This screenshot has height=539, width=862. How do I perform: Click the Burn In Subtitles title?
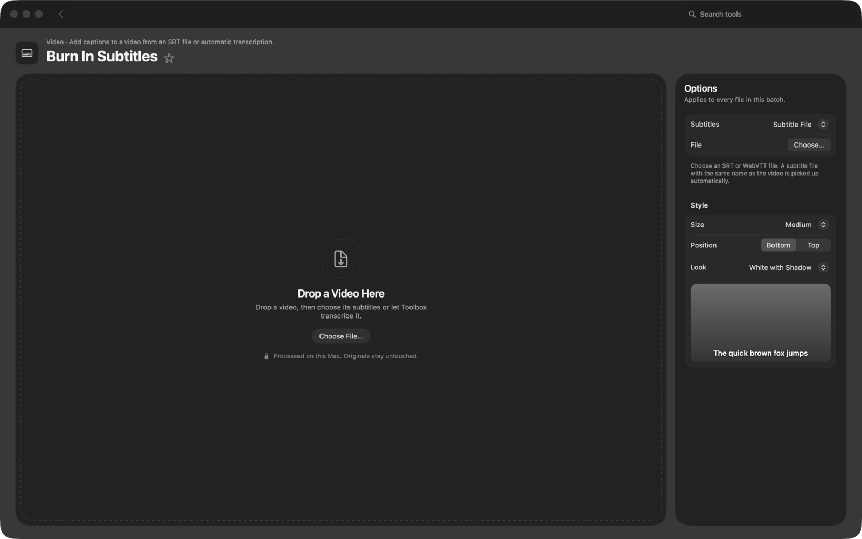click(x=102, y=57)
